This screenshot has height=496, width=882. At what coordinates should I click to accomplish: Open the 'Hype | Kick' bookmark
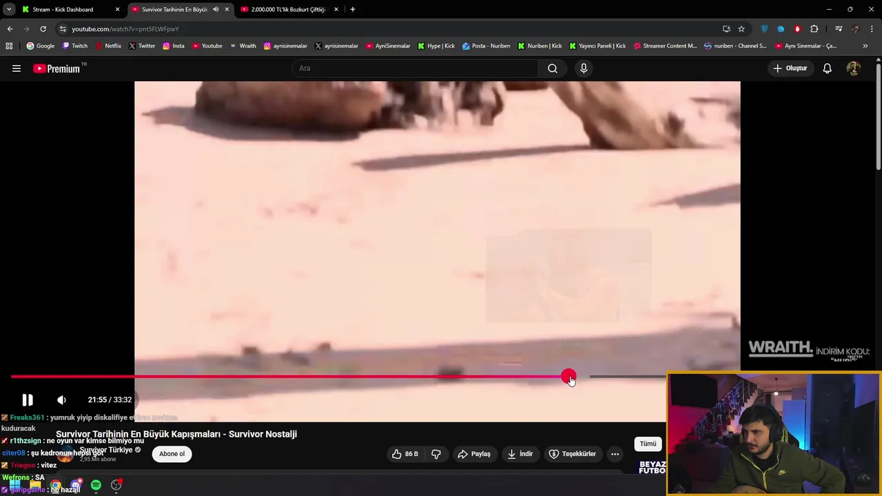[436, 46]
